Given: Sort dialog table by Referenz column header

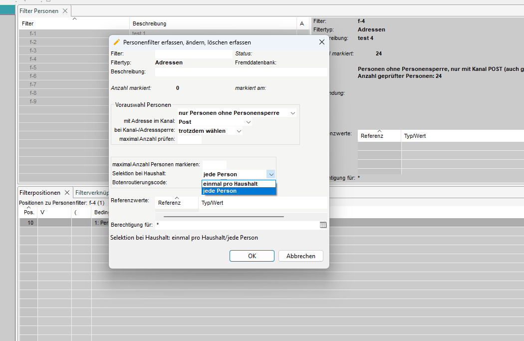Looking at the screenshot, I should pyautogui.click(x=170, y=203).
